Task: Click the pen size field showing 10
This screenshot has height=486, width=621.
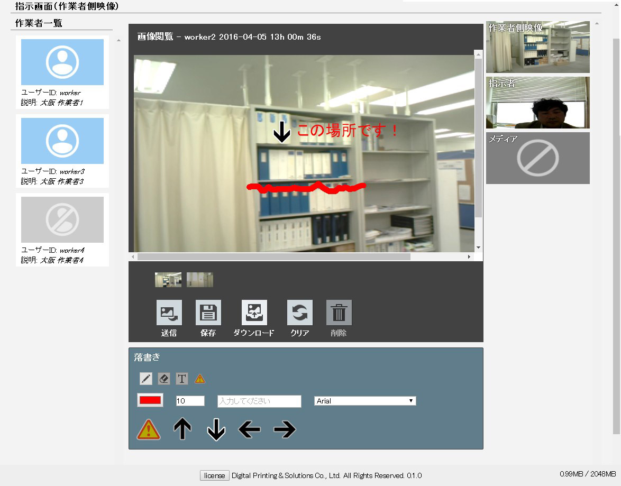Action: pos(190,401)
